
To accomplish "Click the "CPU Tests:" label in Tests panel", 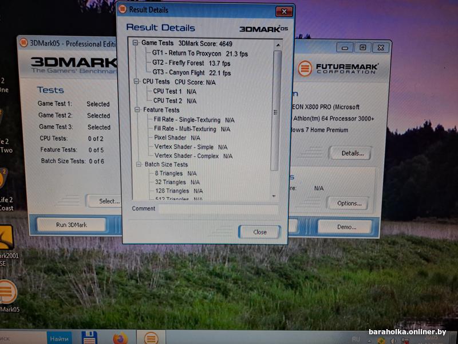I will pos(53,138).
